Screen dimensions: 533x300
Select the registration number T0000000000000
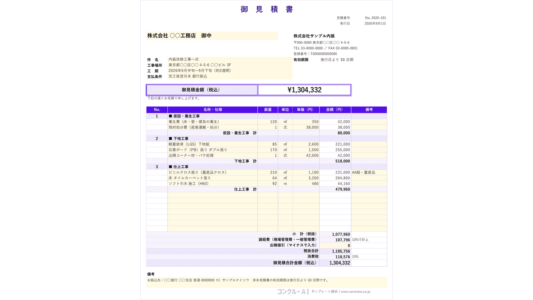point(315,54)
